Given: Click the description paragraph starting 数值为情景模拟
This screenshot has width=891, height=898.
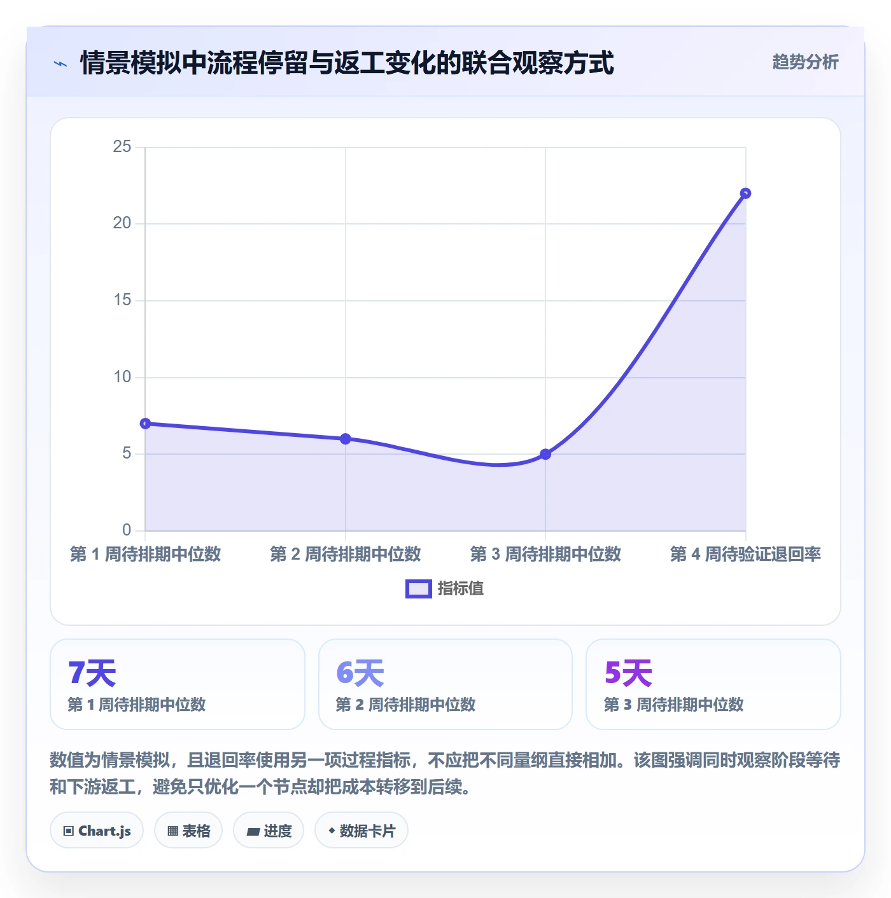Looking at the screenshot, I should pyautogui.click(x=445, y=773).
